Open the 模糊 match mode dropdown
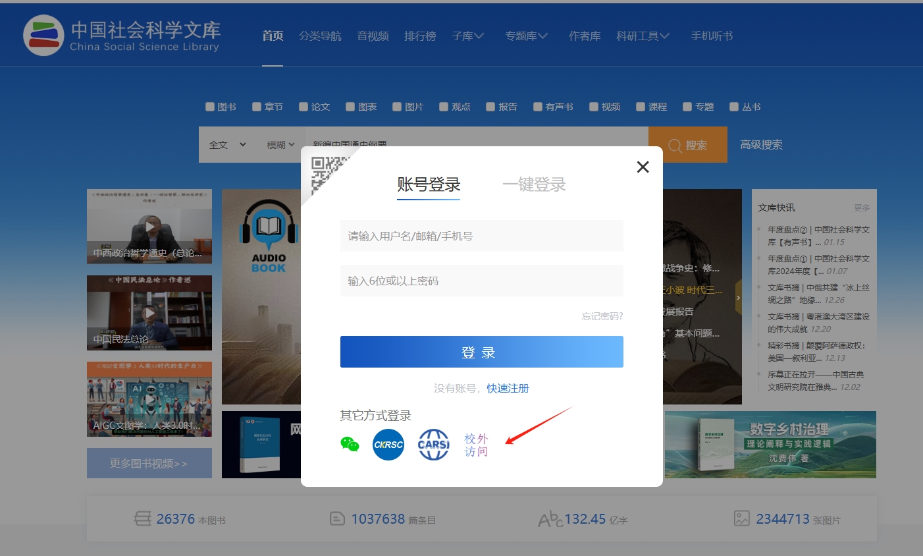The image size is (923, 556). pyautogui.click(x=280, y=145)
